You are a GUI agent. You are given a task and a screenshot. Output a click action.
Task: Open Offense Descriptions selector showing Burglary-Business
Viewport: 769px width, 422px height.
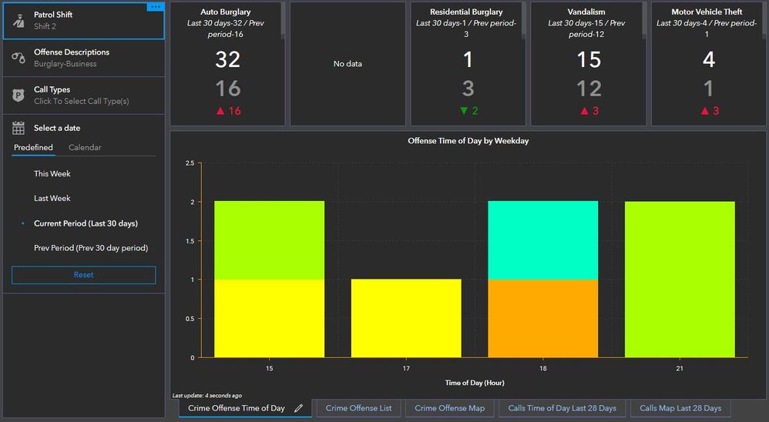tap(83, 58)
